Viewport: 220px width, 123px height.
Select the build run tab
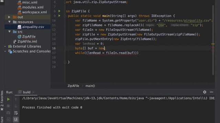click(x=26, y=92)
